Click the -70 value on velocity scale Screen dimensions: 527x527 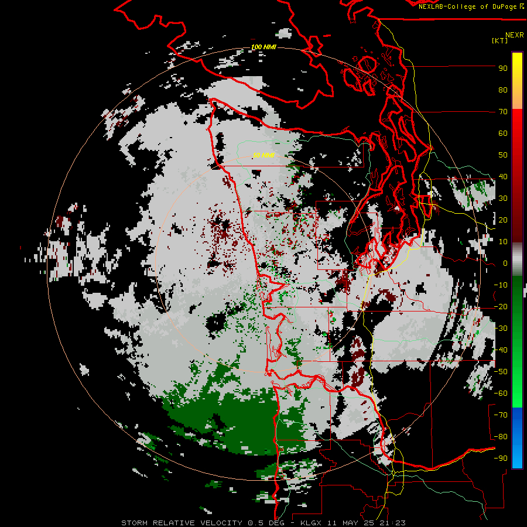[501, 415]
